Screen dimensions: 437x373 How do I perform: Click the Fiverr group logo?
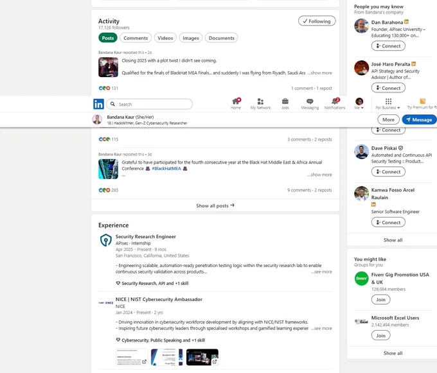tap(361, 279)
